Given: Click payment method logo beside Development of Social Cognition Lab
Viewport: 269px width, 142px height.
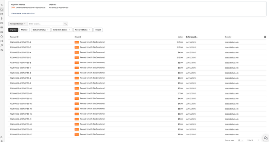Looking at the screenshot, I should pos(13,8).
